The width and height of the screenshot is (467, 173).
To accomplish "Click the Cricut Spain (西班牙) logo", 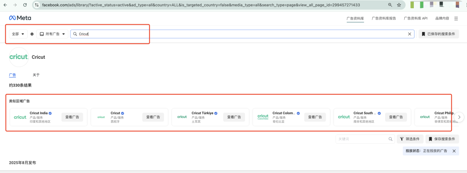I will click(x=101, y=117).
